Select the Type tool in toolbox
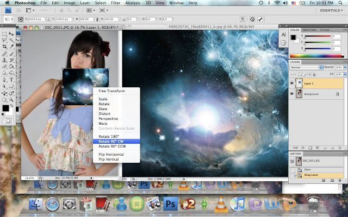Screen dimensions: 348x217 12,80
